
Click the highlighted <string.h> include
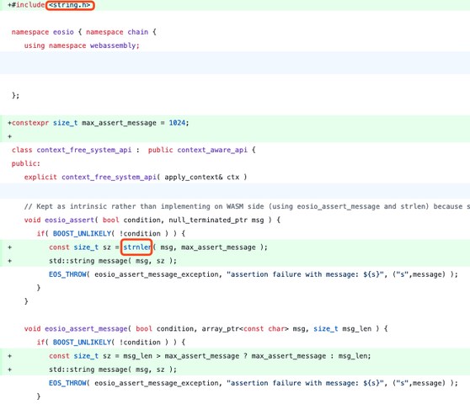[70, 5]
